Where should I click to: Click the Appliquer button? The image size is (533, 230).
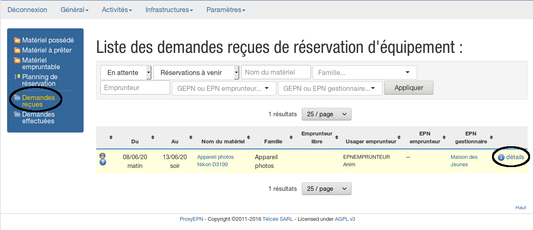[408, 88]
